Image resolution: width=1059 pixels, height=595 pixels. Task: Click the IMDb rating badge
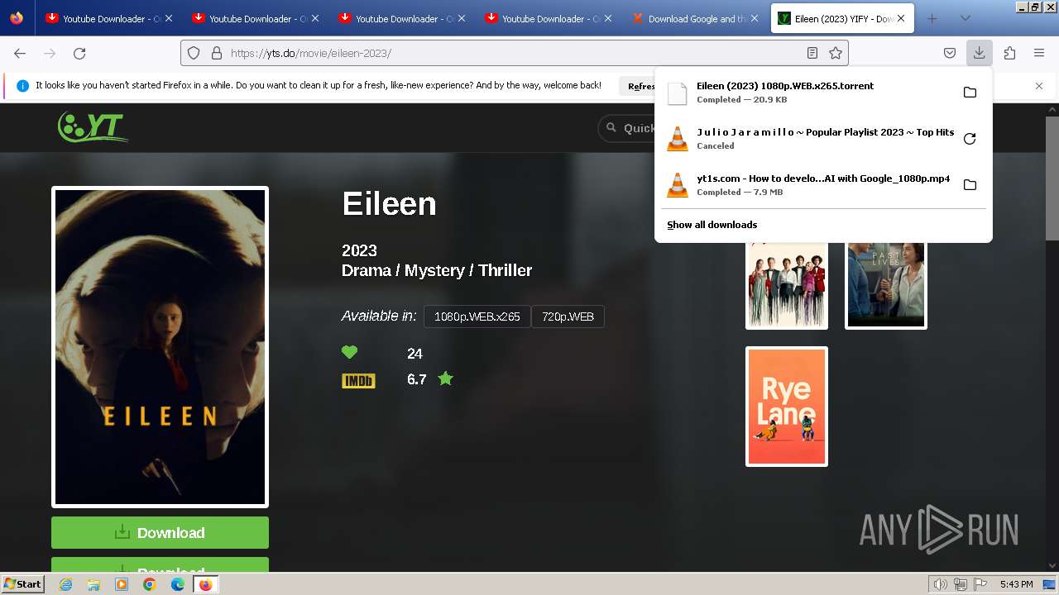[358, 380]
